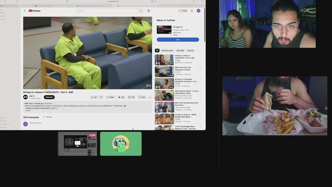Expand description with ...more
This screenshot has height=187, width=332.
click(x=28, y=110)
